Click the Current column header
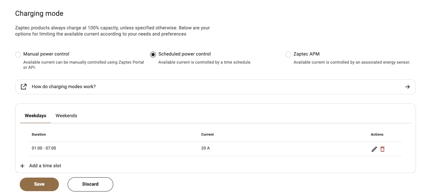The image size is (444, 196). point(207,134)
